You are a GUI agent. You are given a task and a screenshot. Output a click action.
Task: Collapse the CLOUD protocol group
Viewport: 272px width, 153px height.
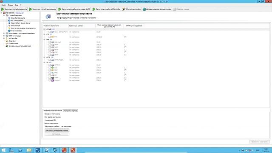(44, 29)
